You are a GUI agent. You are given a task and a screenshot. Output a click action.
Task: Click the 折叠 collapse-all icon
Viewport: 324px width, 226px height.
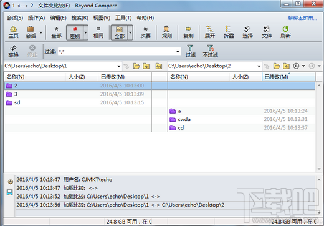coord(229,32)
